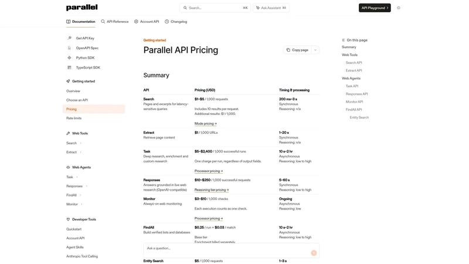Click the parallel logo
Screen dimensions: 469x264
(x=81, y=8)
